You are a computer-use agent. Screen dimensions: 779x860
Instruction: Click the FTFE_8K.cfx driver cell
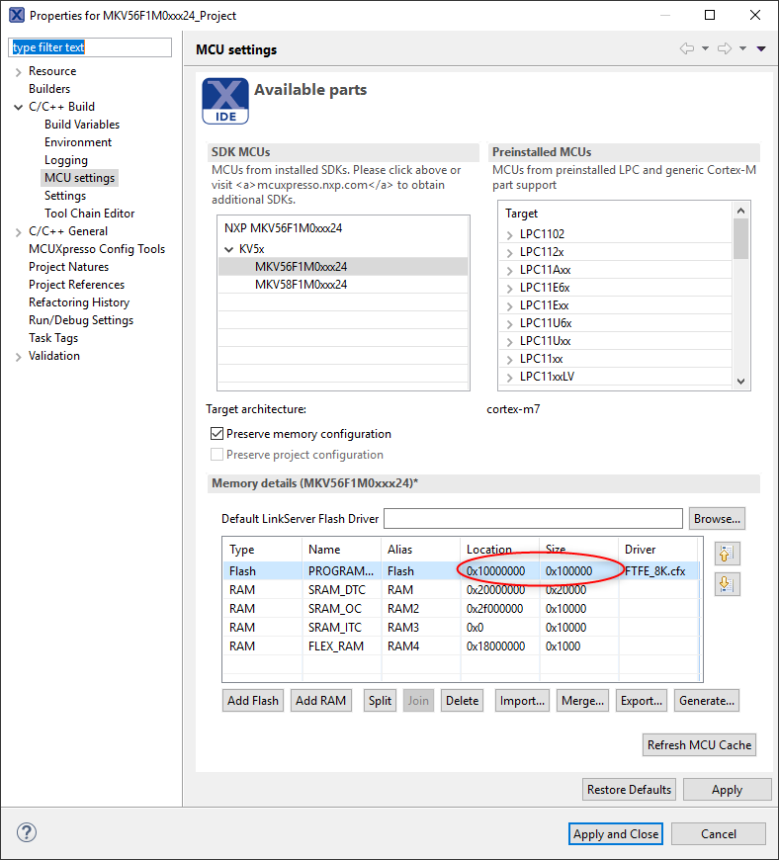coord(657,571)
